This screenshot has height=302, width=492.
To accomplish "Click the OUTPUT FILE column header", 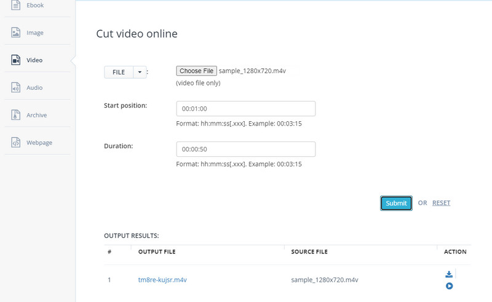I will 157,252.
